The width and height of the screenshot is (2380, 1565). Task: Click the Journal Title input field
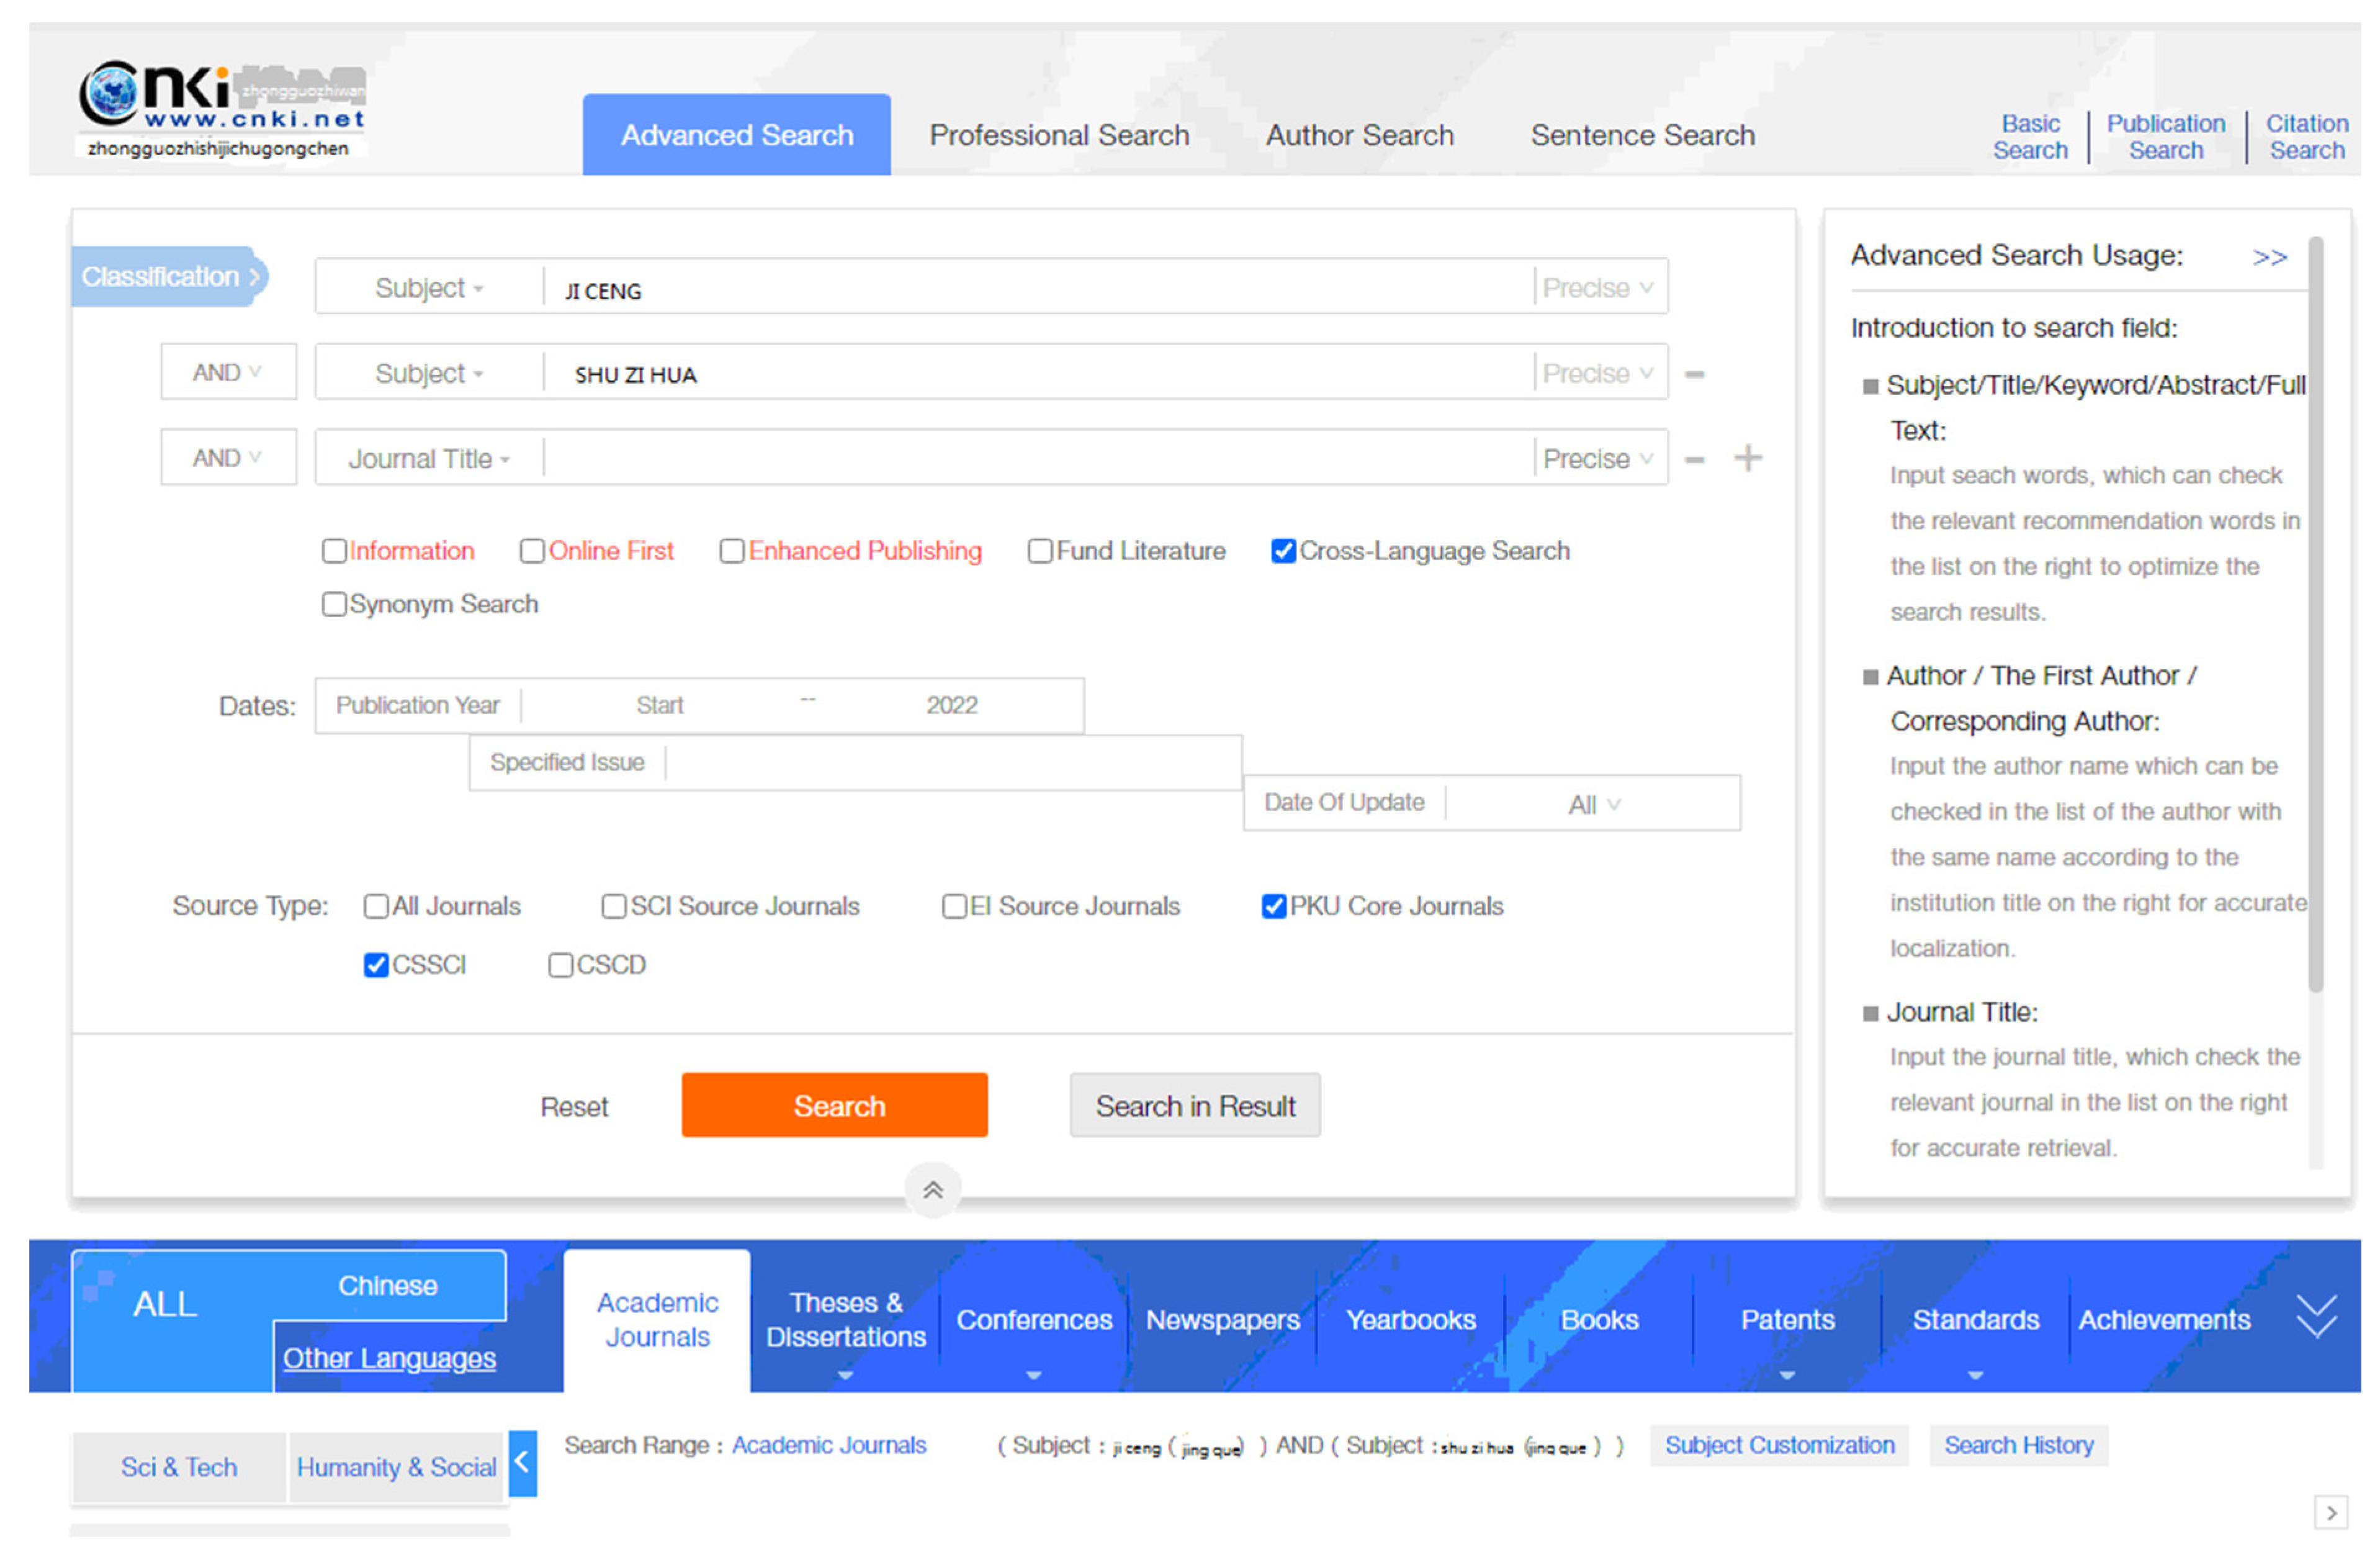coord(1039,459)
